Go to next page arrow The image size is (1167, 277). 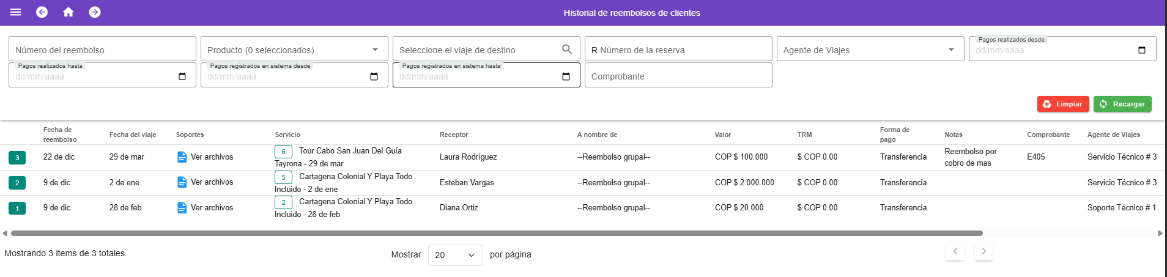984,251
